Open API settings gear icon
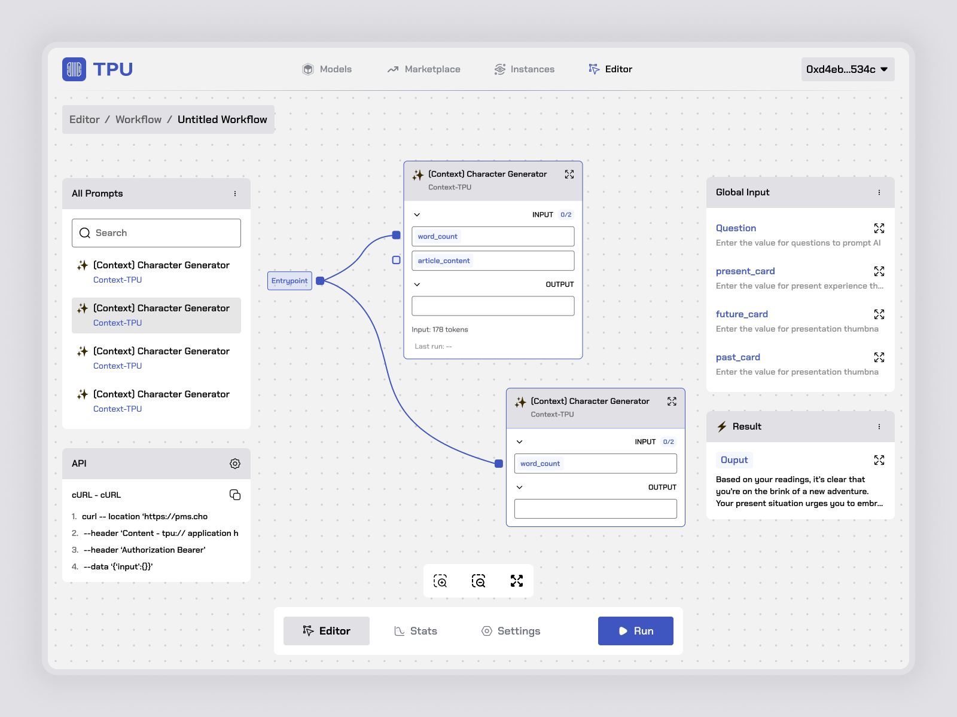Screen dimensions: 957x717 coord(235,464)
